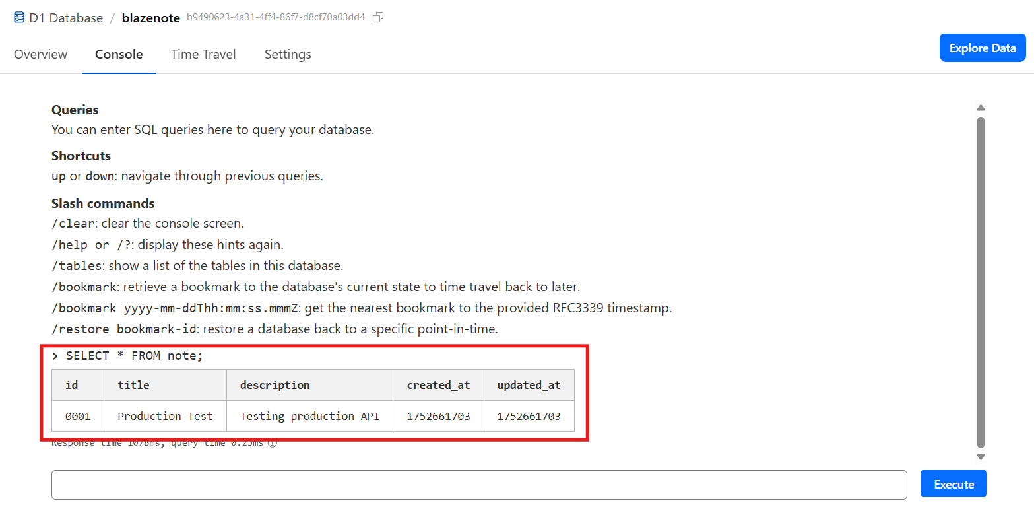Open the D1 Database breadcrumb link
This screenshot has height=507, width=1034.
coord(66,18)
